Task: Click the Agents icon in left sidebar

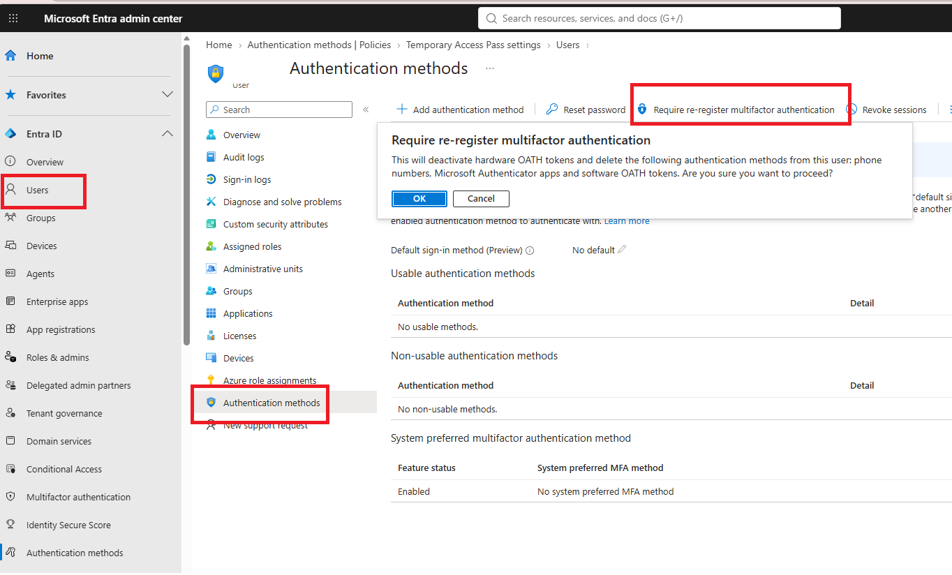Action: (10, 274)
